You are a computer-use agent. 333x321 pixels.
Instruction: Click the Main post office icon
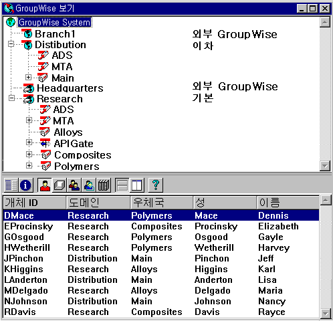[x=42, y=78]
